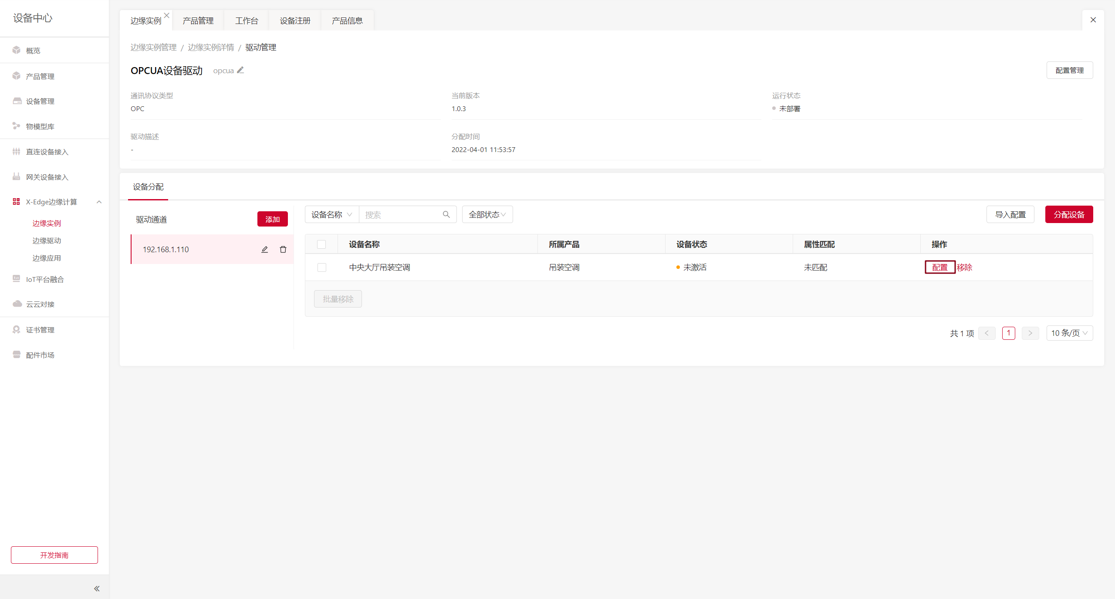This screenshot has width=1115, height=599.
Task: Click the pencil icon next to opcua
Action: coord(240,70)
